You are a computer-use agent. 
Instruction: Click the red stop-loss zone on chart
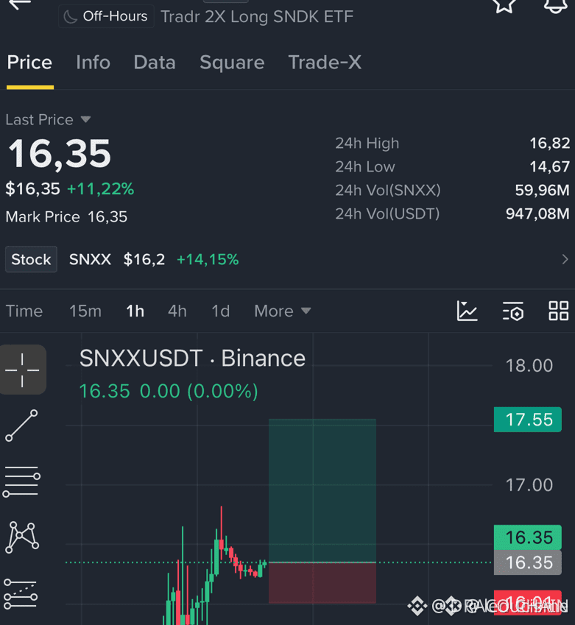322,583
